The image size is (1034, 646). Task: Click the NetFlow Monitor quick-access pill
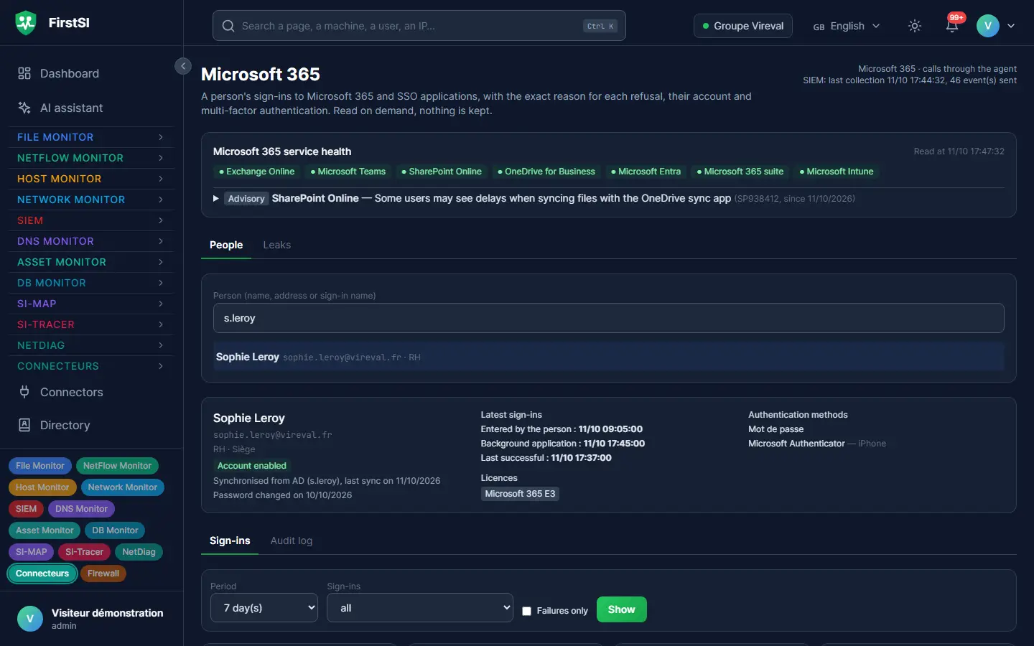[117, 466]
